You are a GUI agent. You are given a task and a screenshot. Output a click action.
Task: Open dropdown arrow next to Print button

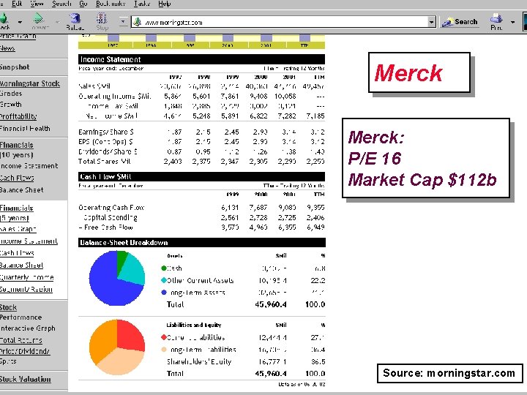click(x=512, y=22)
